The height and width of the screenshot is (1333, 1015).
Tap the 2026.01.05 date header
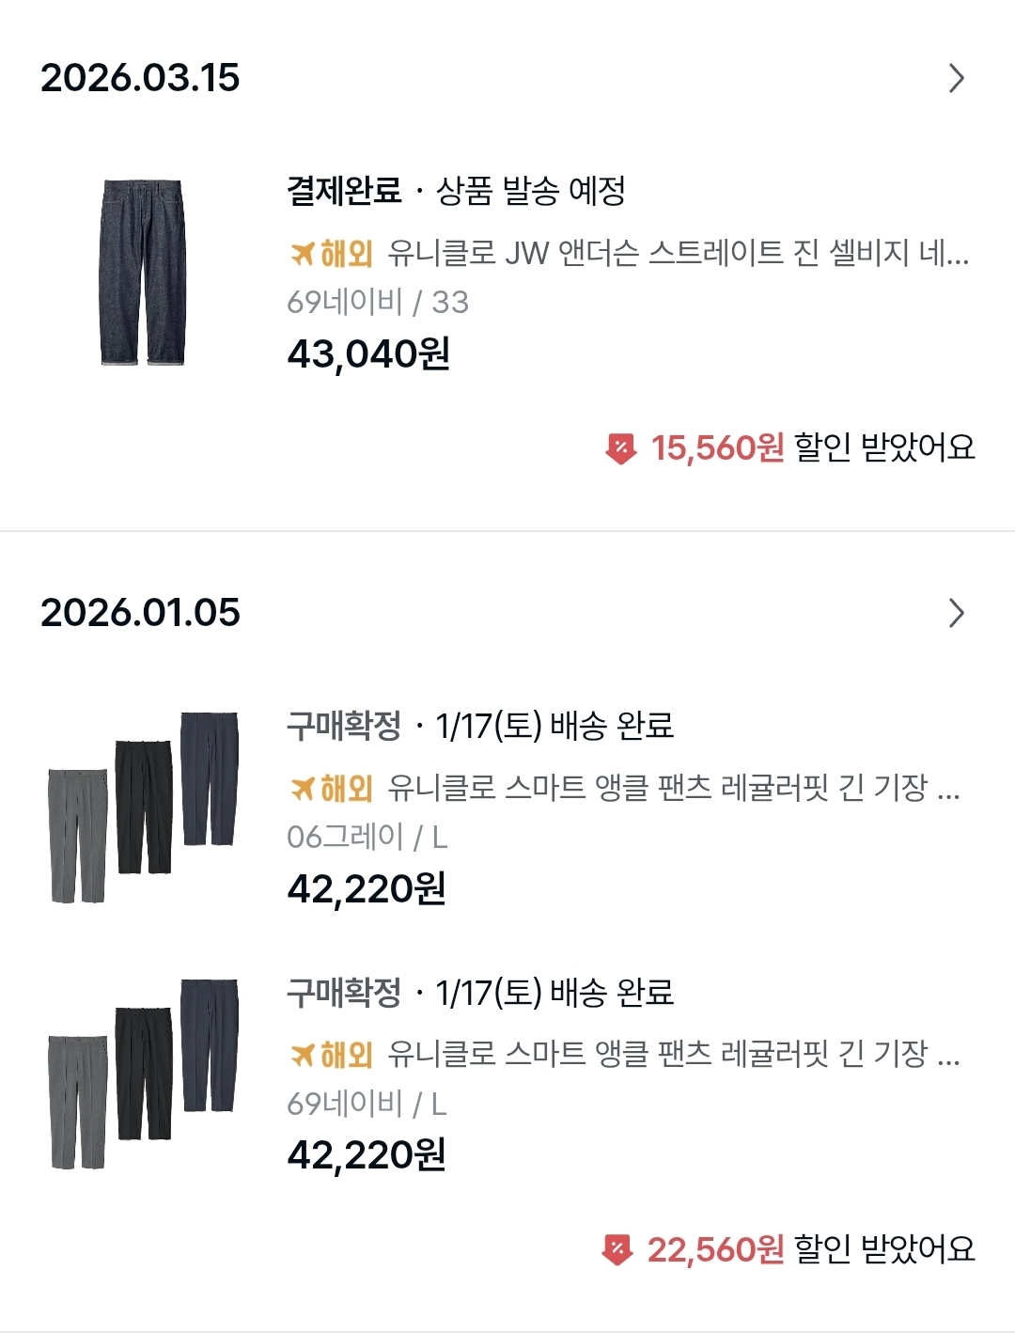(140, 613)
